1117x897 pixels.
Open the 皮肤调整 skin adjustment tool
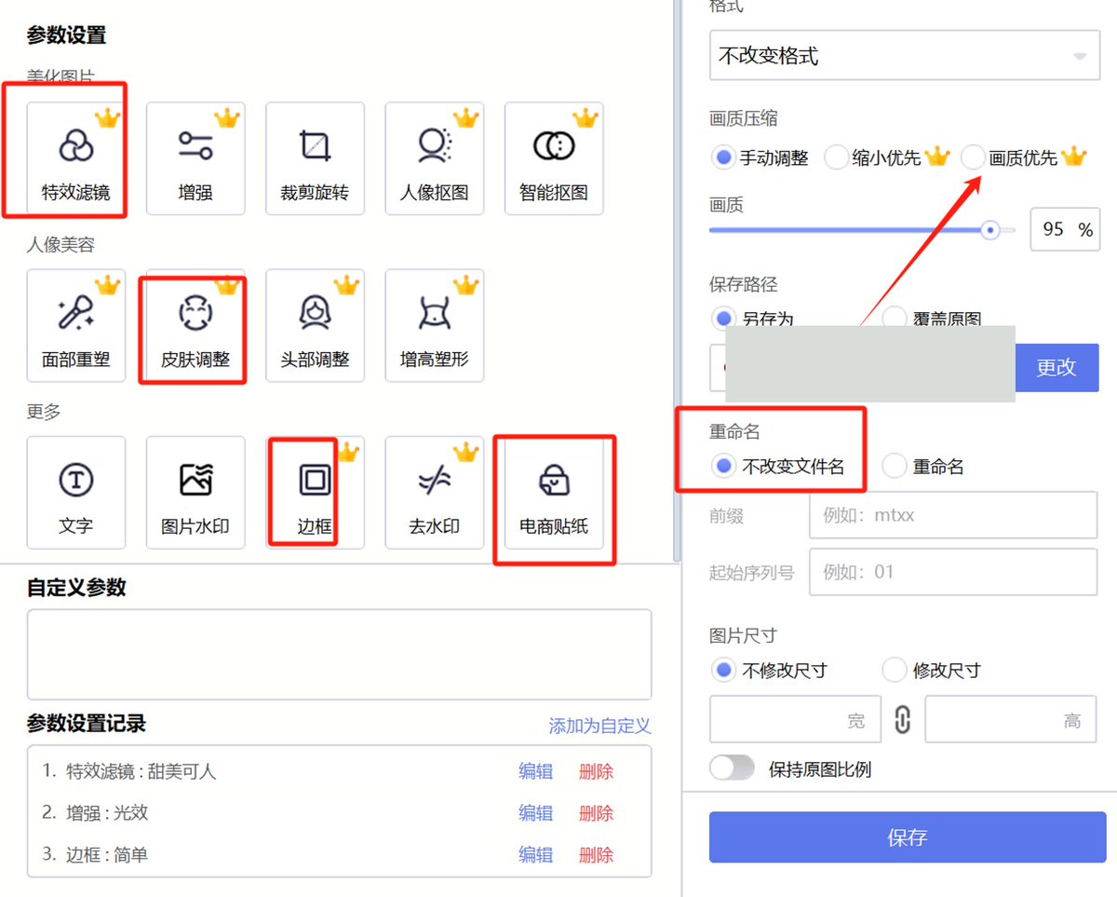(x=195, y=325)
